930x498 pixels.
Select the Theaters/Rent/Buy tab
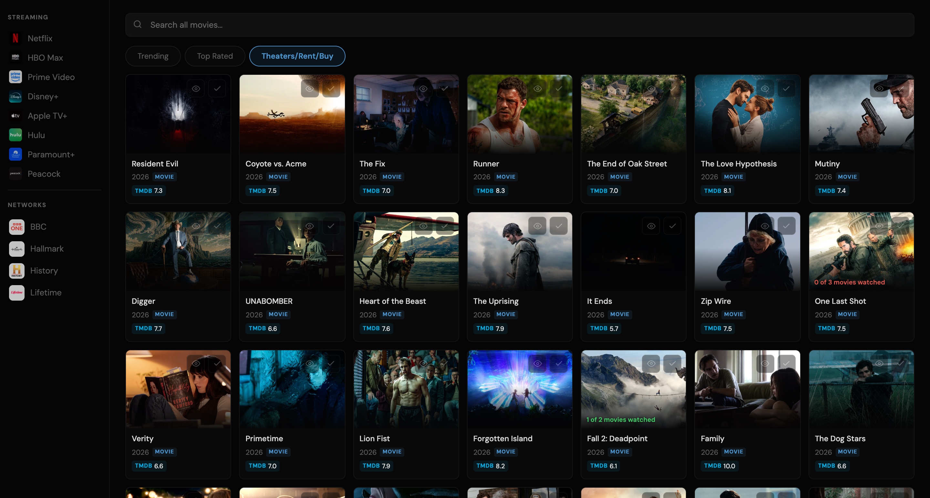click(297, 56)
